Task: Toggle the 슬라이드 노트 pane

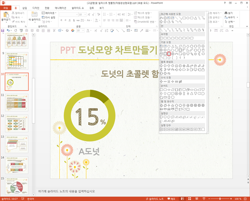Action: coord(155,199)
